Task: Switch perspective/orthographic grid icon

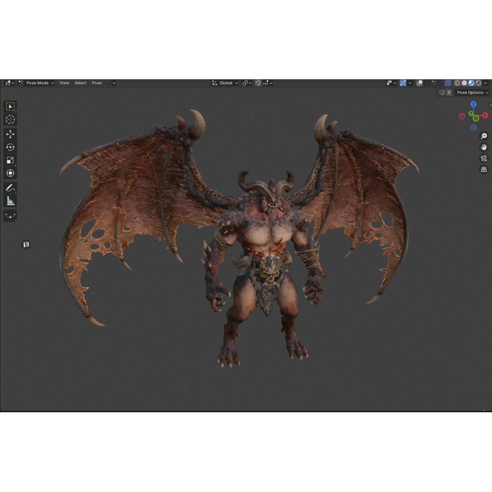Action: (x=484, y=170)
